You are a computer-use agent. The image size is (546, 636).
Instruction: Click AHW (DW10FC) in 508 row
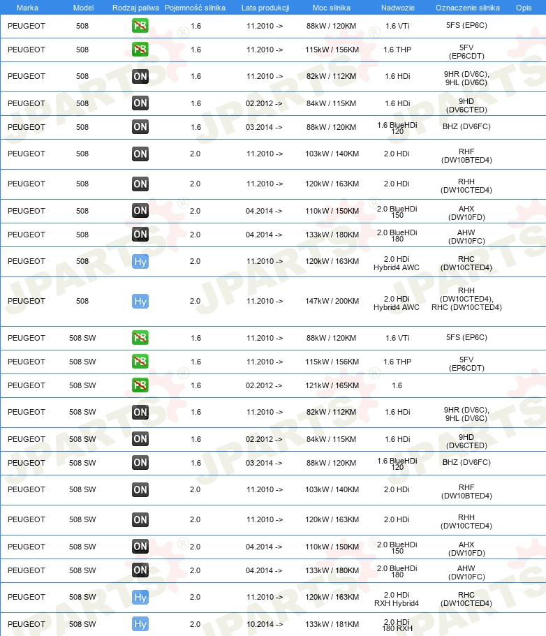[466, 237]
